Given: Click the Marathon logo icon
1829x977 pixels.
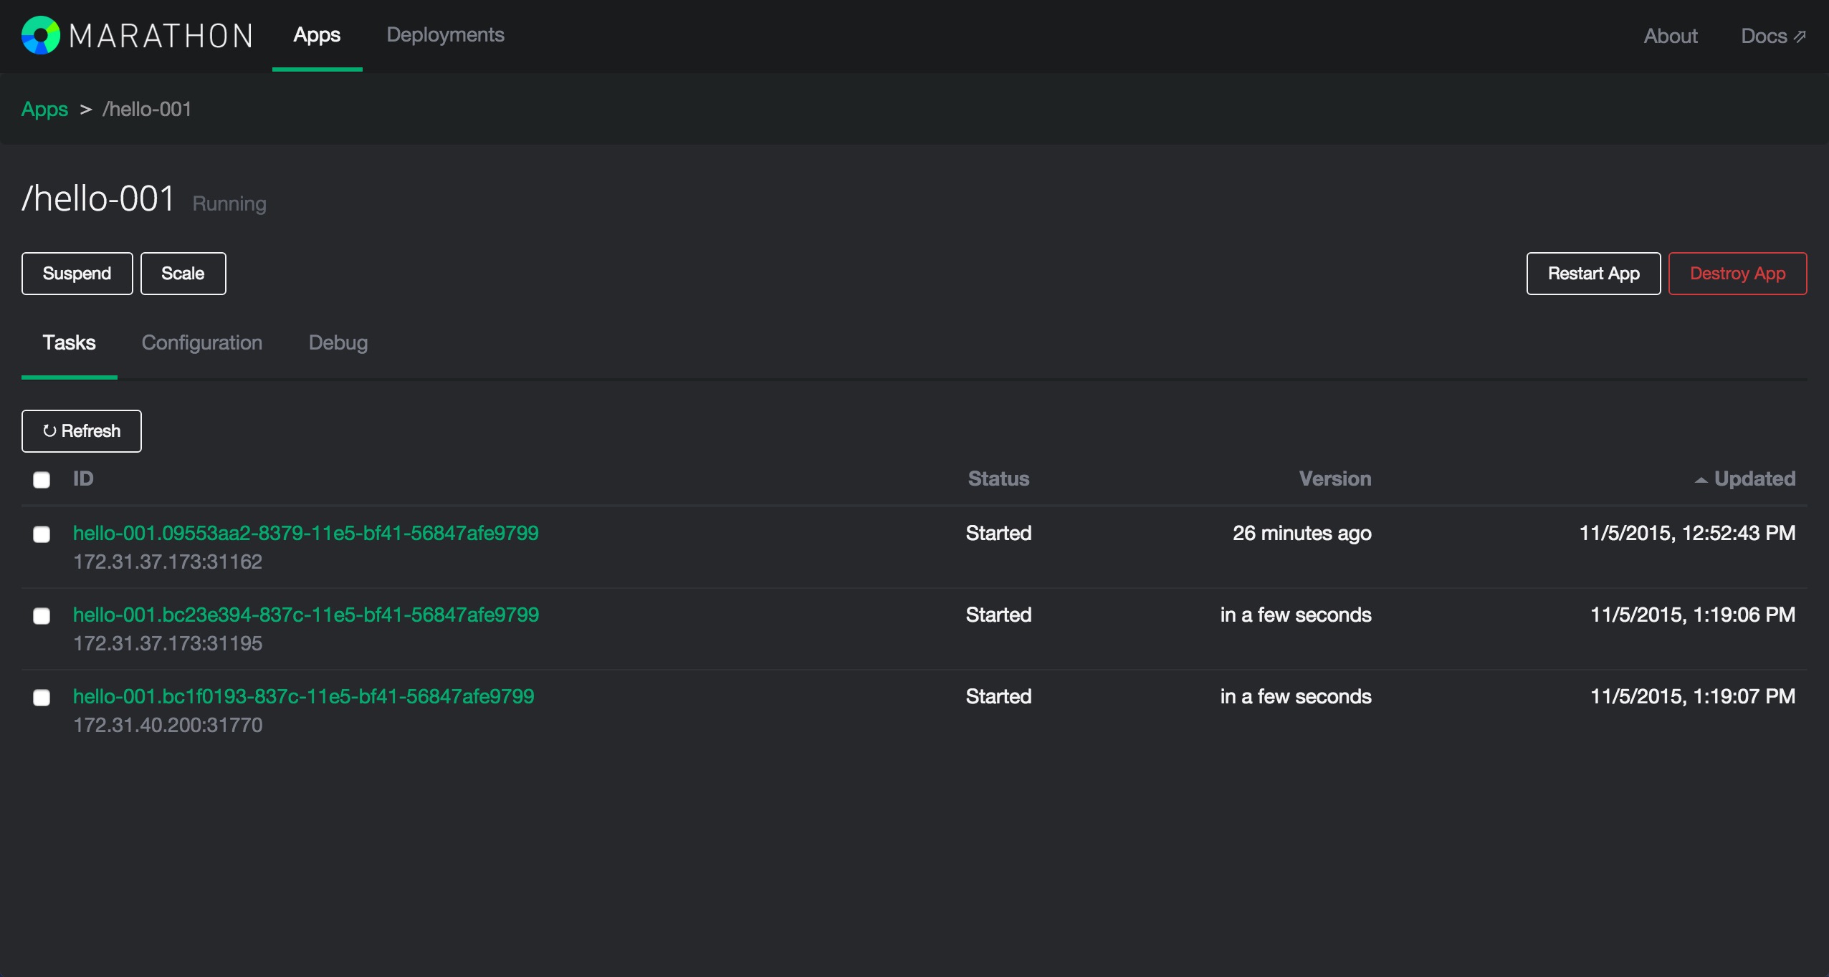Looking at the screenshot, I should [x=41, y=35].
